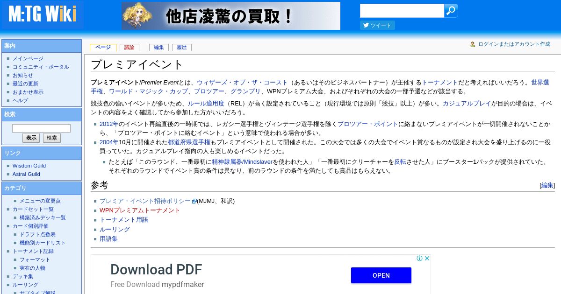Screen dimensions: 561x294
Task: Open カードセット一覧 category link
Action: (33, 209)
